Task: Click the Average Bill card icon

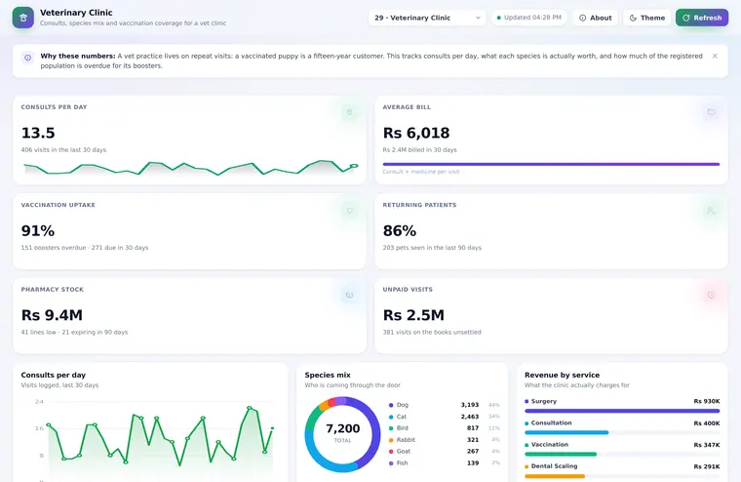Action: pos(711,112)
